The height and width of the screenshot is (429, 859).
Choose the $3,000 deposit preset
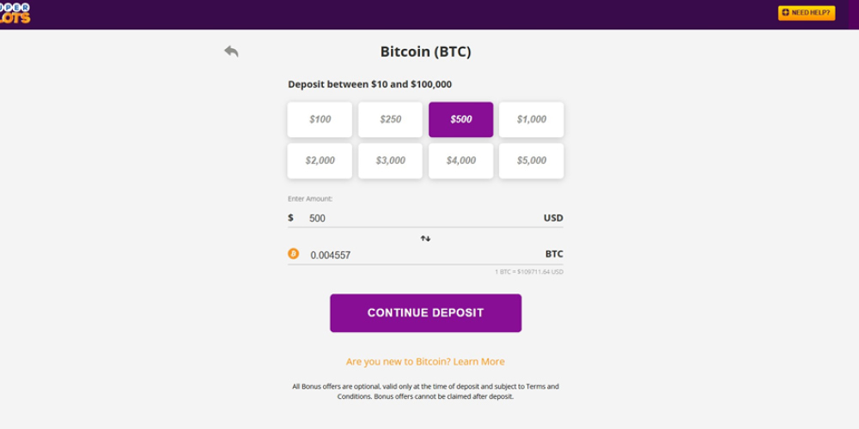(x=390, y=160)
